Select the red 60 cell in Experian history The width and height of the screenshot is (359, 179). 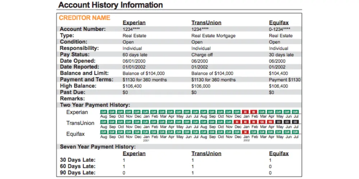click(254, 112)
